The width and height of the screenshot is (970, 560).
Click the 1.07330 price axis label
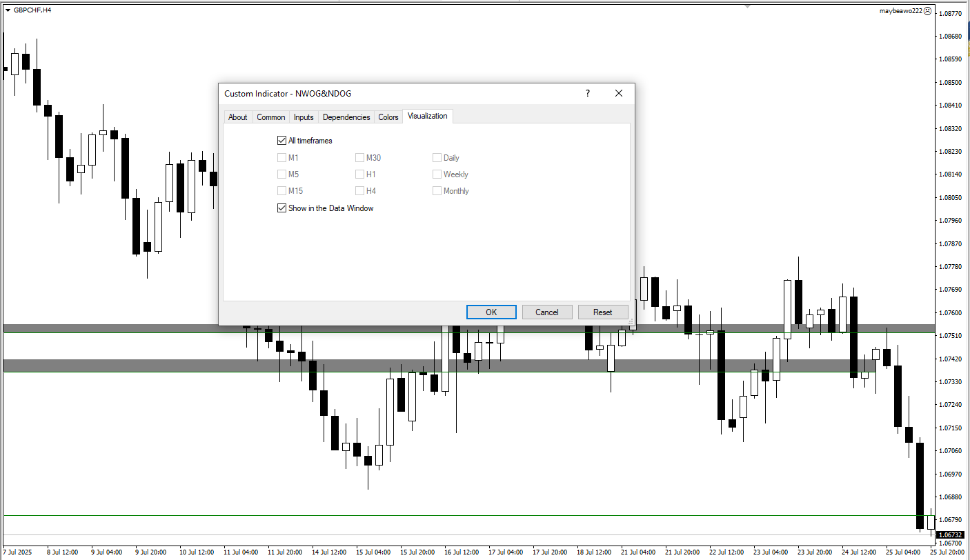(x=951, y=381)
